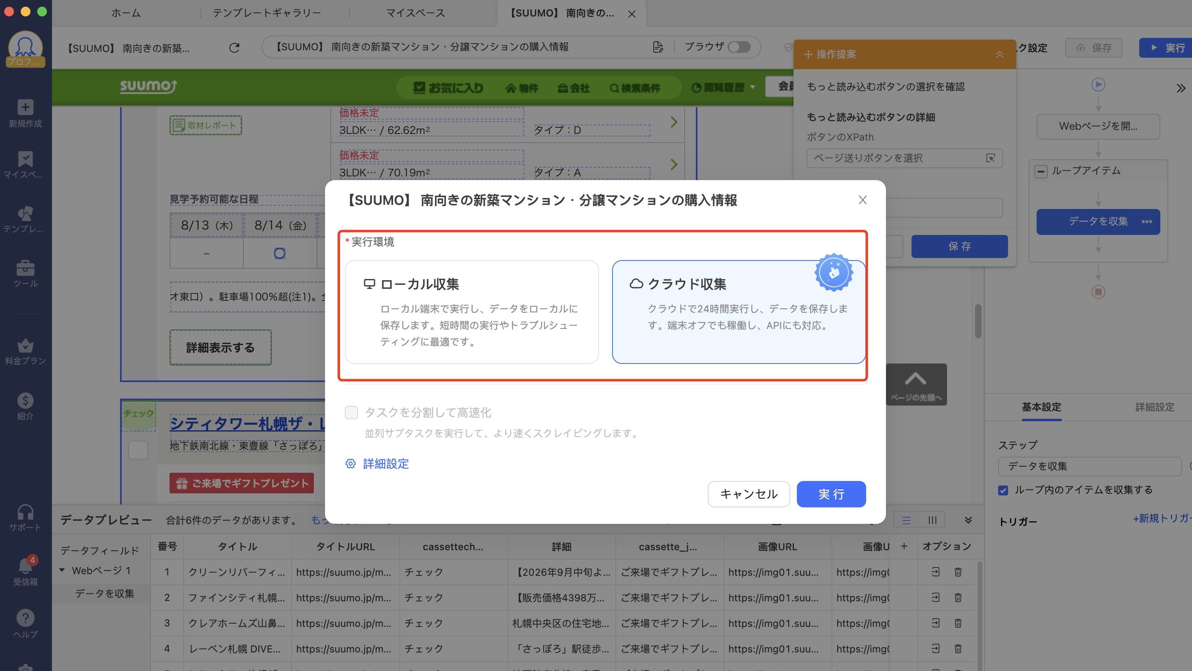The image size is (1192, 671).
Task: Open テンプレート sidebar icon
Action: (26, 213)
